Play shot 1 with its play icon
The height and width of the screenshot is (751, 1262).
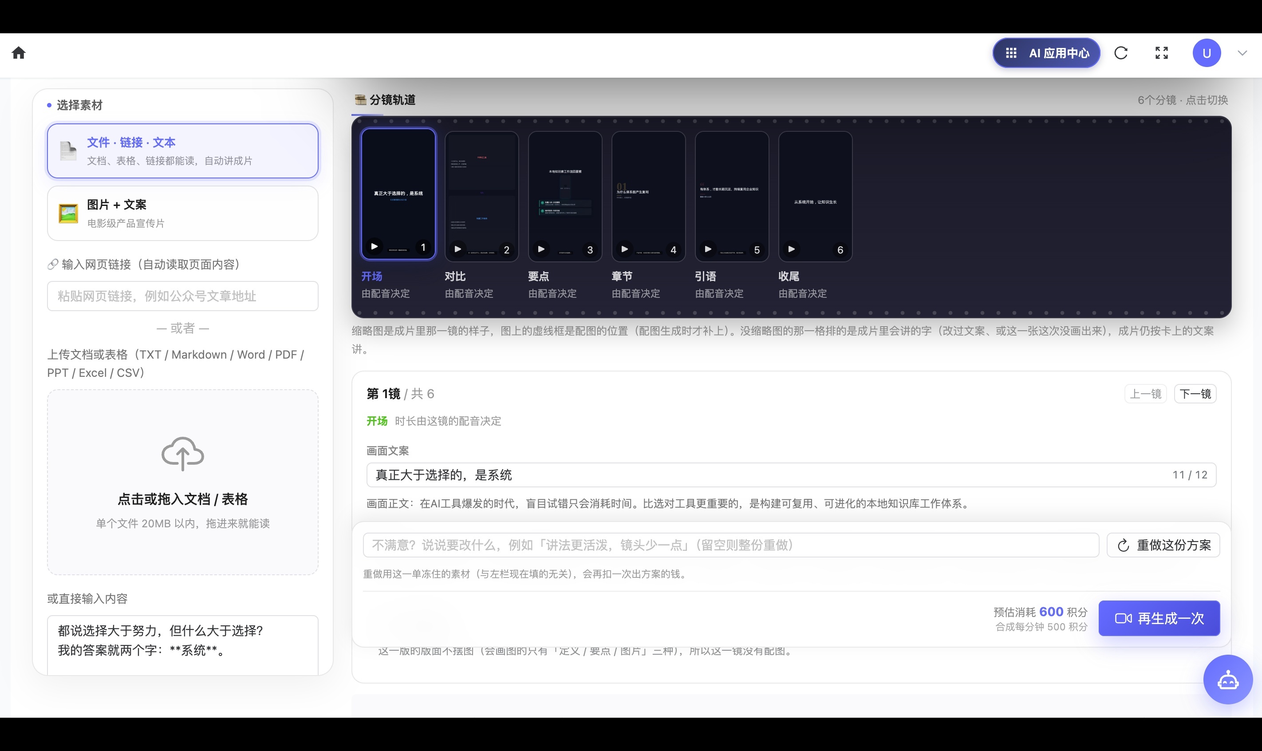[375, 246]
